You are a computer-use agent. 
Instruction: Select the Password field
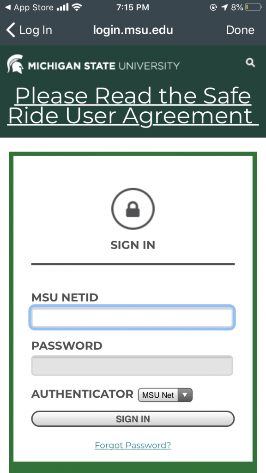[x=133, y=365]
